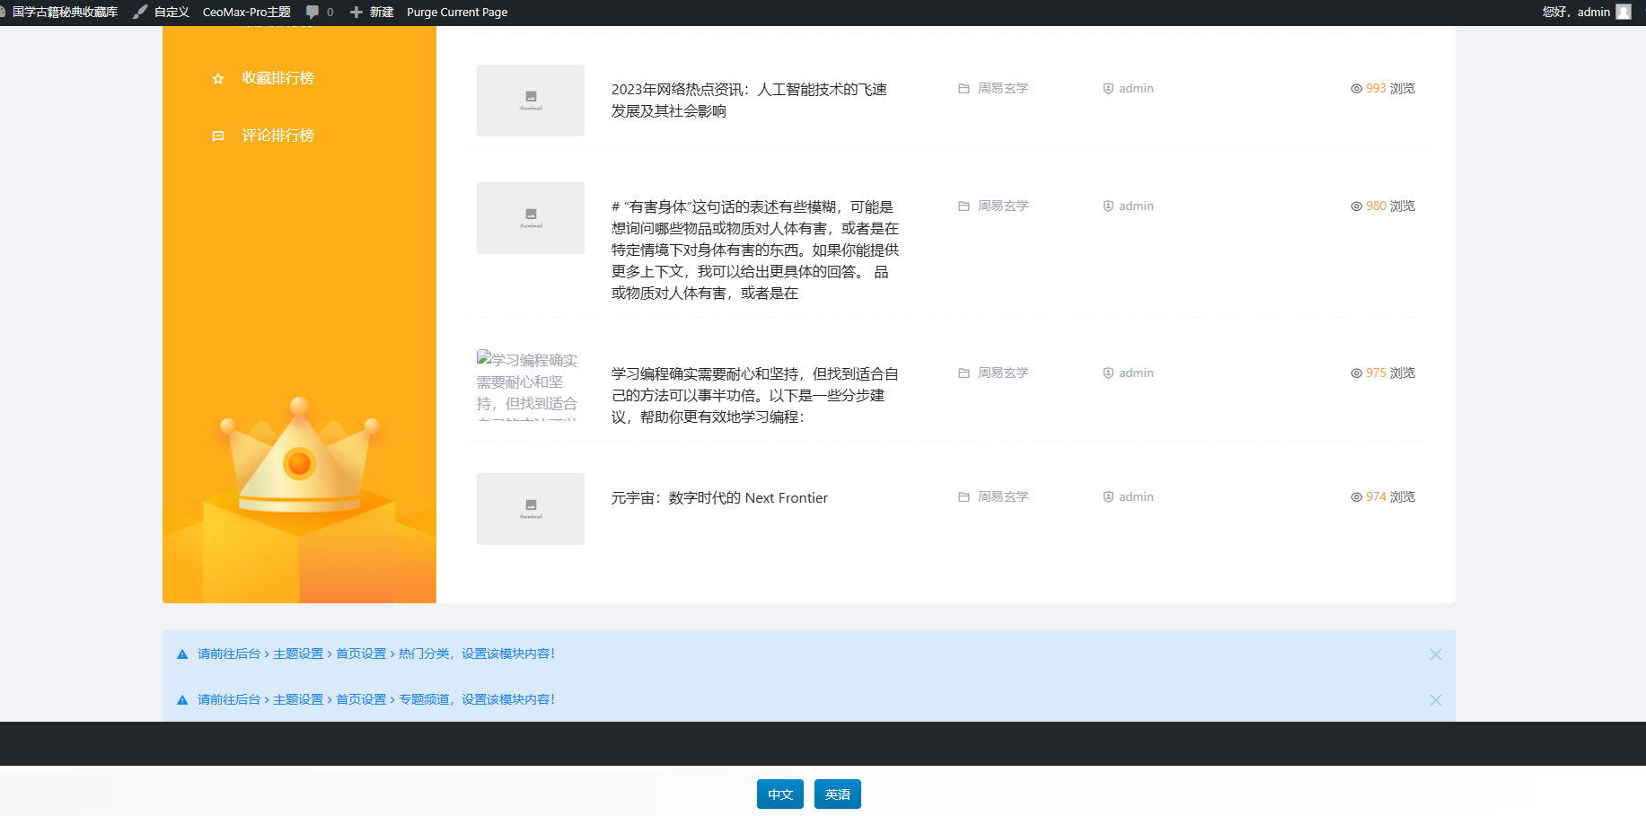The width and height of the screenshot is (1646, 816).
Task: Click Purge Current Page in admin bar
Action: point(457,12)
